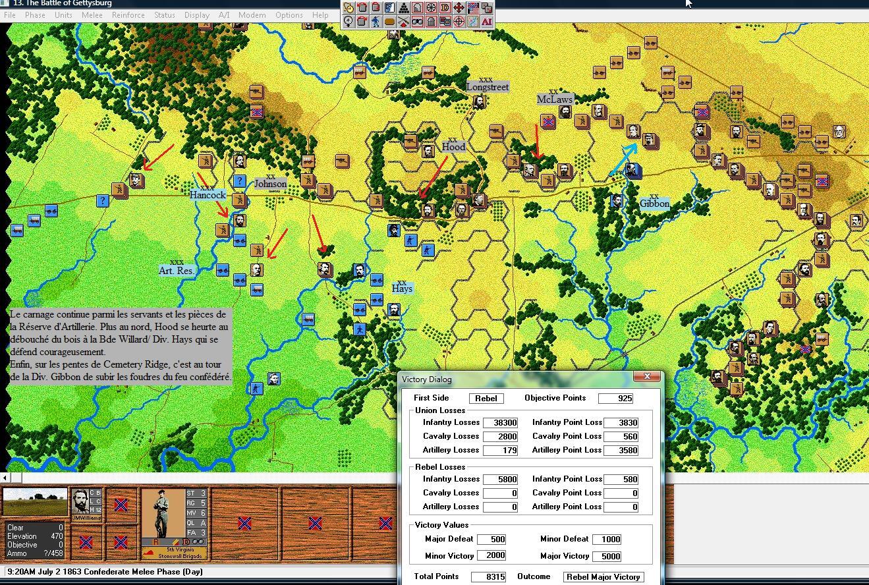Click the Art. Res. label on map
The height and width of the screenshot is (585, 869).
pyautogui.click(x=177, y=271)
